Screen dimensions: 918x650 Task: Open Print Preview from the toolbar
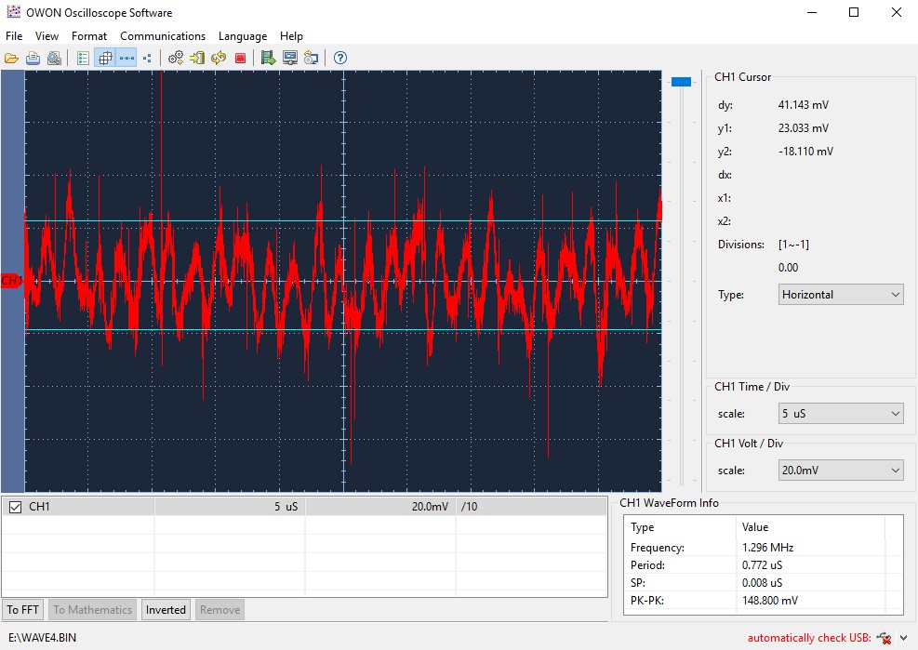point(54,58)
